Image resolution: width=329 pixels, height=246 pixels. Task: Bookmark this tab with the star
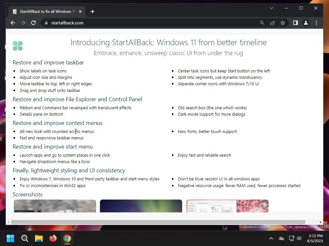(x=283, y=23)
